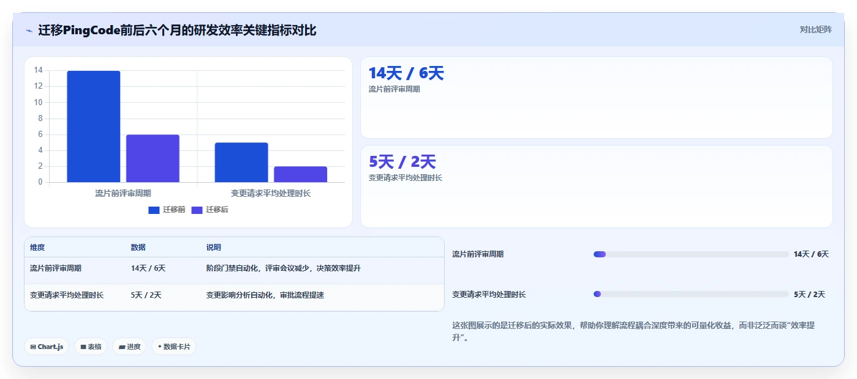Toggle the 迁移后 legend item
The image size is (857, 379).
(x=210, y=210)
